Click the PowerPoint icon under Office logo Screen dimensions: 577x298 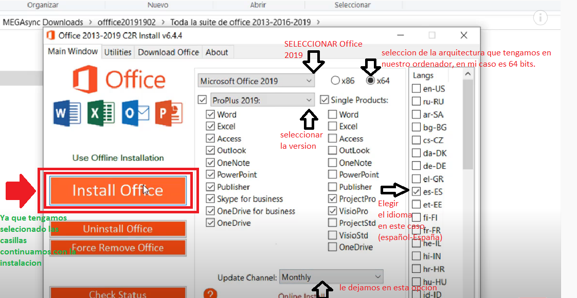pyautogui.click(x=169, y=113)
